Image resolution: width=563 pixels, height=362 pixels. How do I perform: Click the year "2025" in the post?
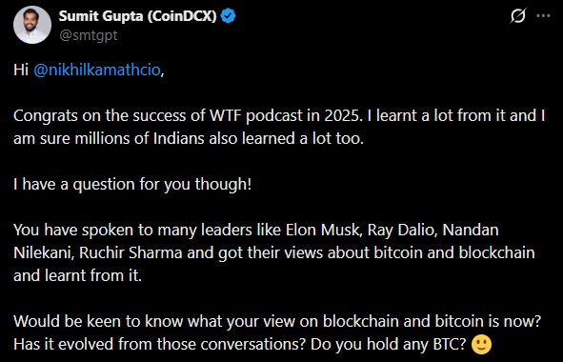pyautogui.click(x=343, y=115)
